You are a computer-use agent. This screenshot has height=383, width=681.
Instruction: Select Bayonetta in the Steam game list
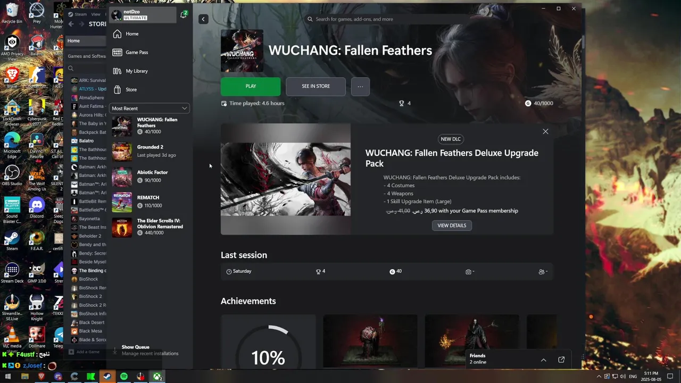[x=89, y=219]
